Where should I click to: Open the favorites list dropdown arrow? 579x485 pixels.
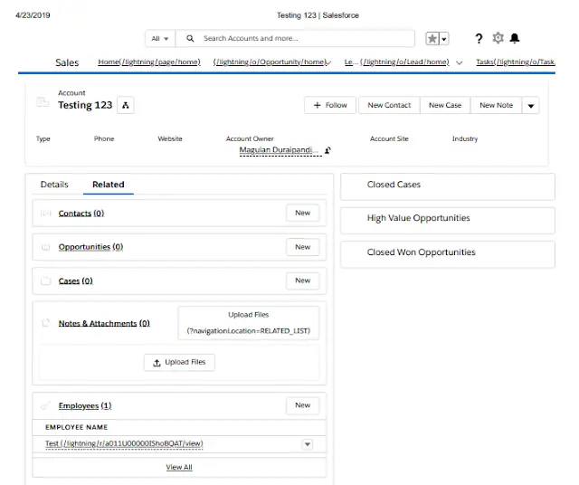click(x=444, y=38)
